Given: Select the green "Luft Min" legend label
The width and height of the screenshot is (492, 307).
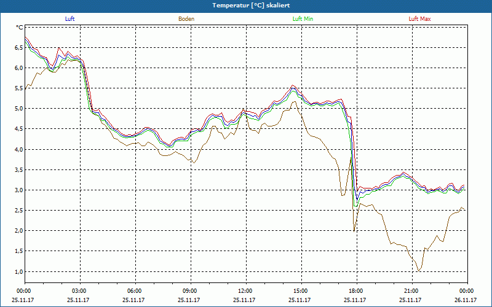Looking at the screenshot, I should point(303,19).
